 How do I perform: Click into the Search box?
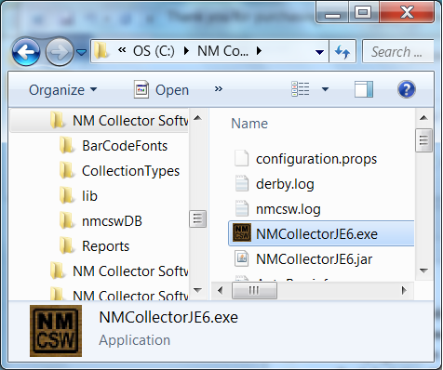pyautogui.click(x=397, y=51)
